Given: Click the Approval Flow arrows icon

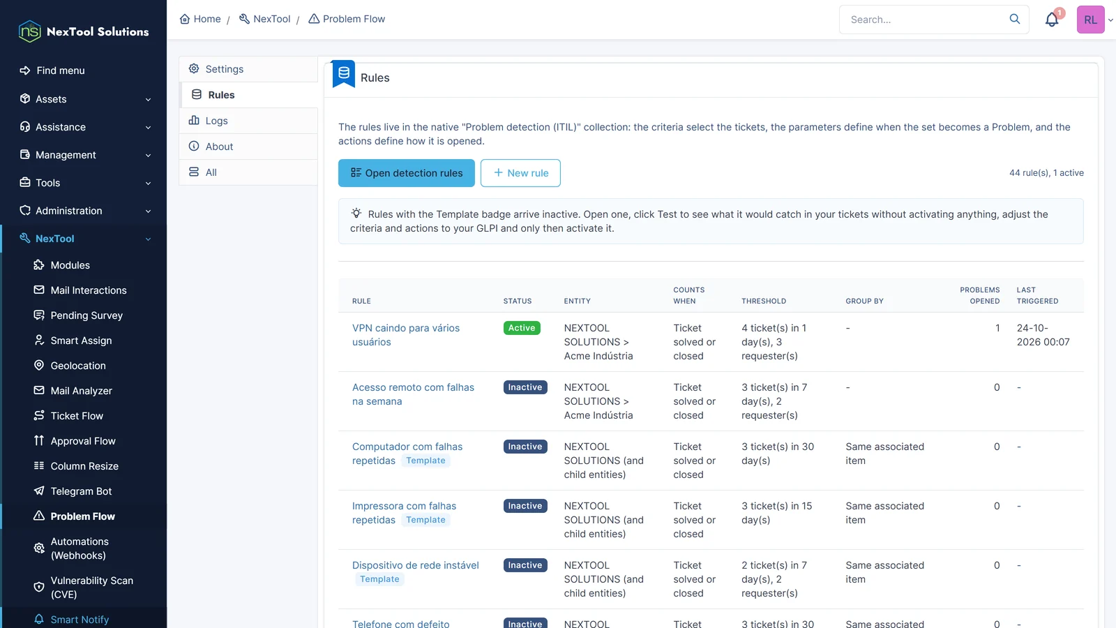Looking at the screenshot, I should 39,441.
